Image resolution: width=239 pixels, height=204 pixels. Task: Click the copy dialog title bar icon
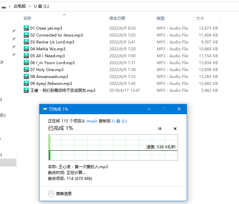point(45,109)
